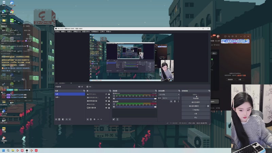Hide the Display Capture source

pos(106,108)
